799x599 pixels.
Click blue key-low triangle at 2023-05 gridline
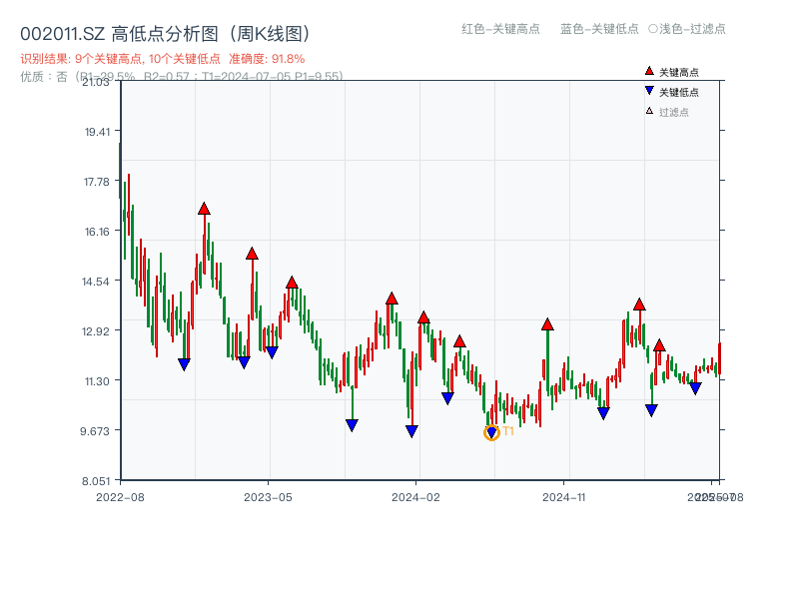click(272, 352)
